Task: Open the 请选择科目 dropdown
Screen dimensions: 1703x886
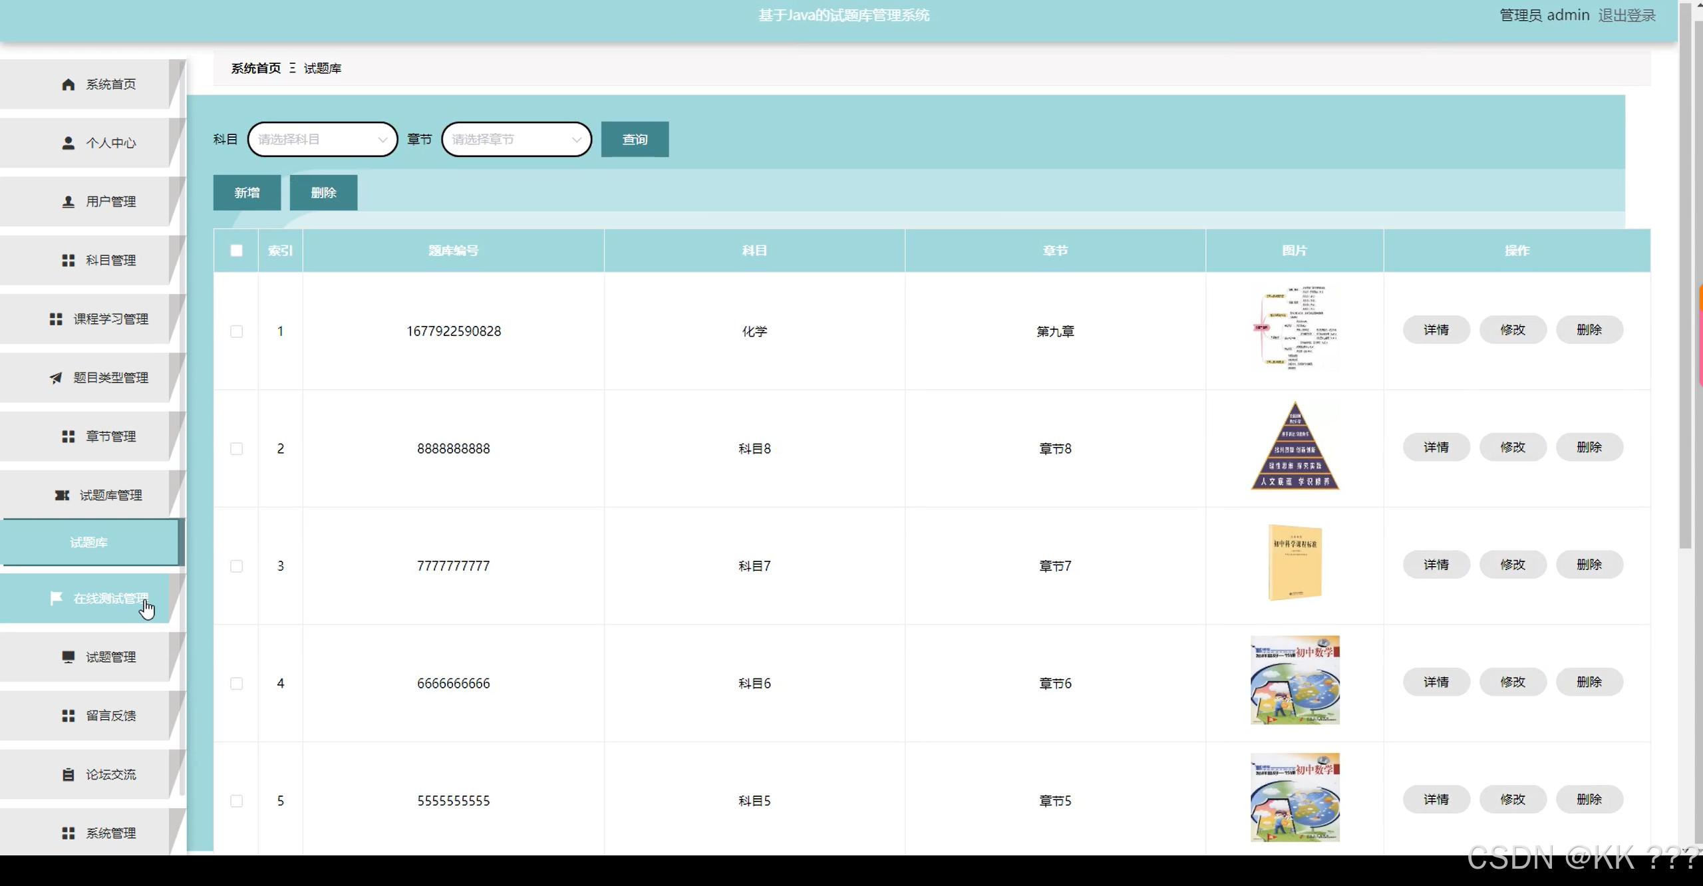Action: tap(322, 140)
